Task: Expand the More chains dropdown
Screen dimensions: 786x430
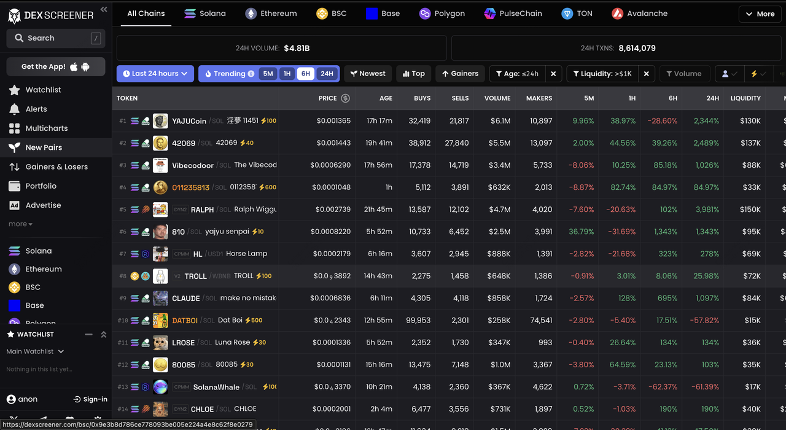Action: 760,14
